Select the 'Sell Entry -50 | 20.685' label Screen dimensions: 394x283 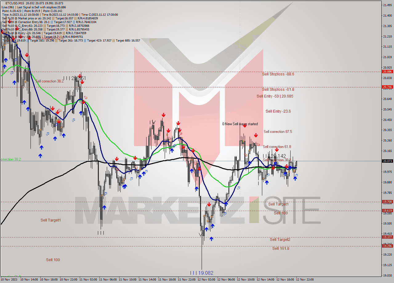point(275,96)
